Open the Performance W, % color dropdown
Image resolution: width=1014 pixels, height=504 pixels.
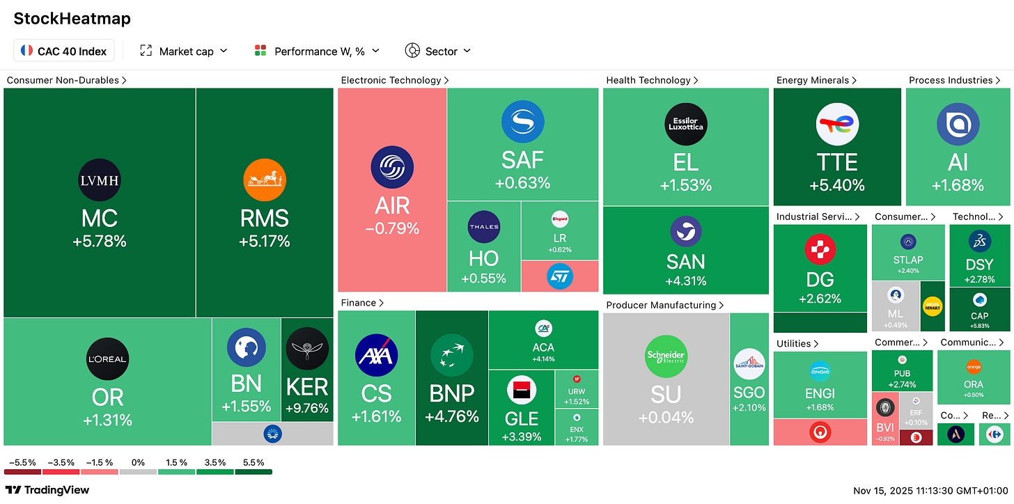pos(317,51)
